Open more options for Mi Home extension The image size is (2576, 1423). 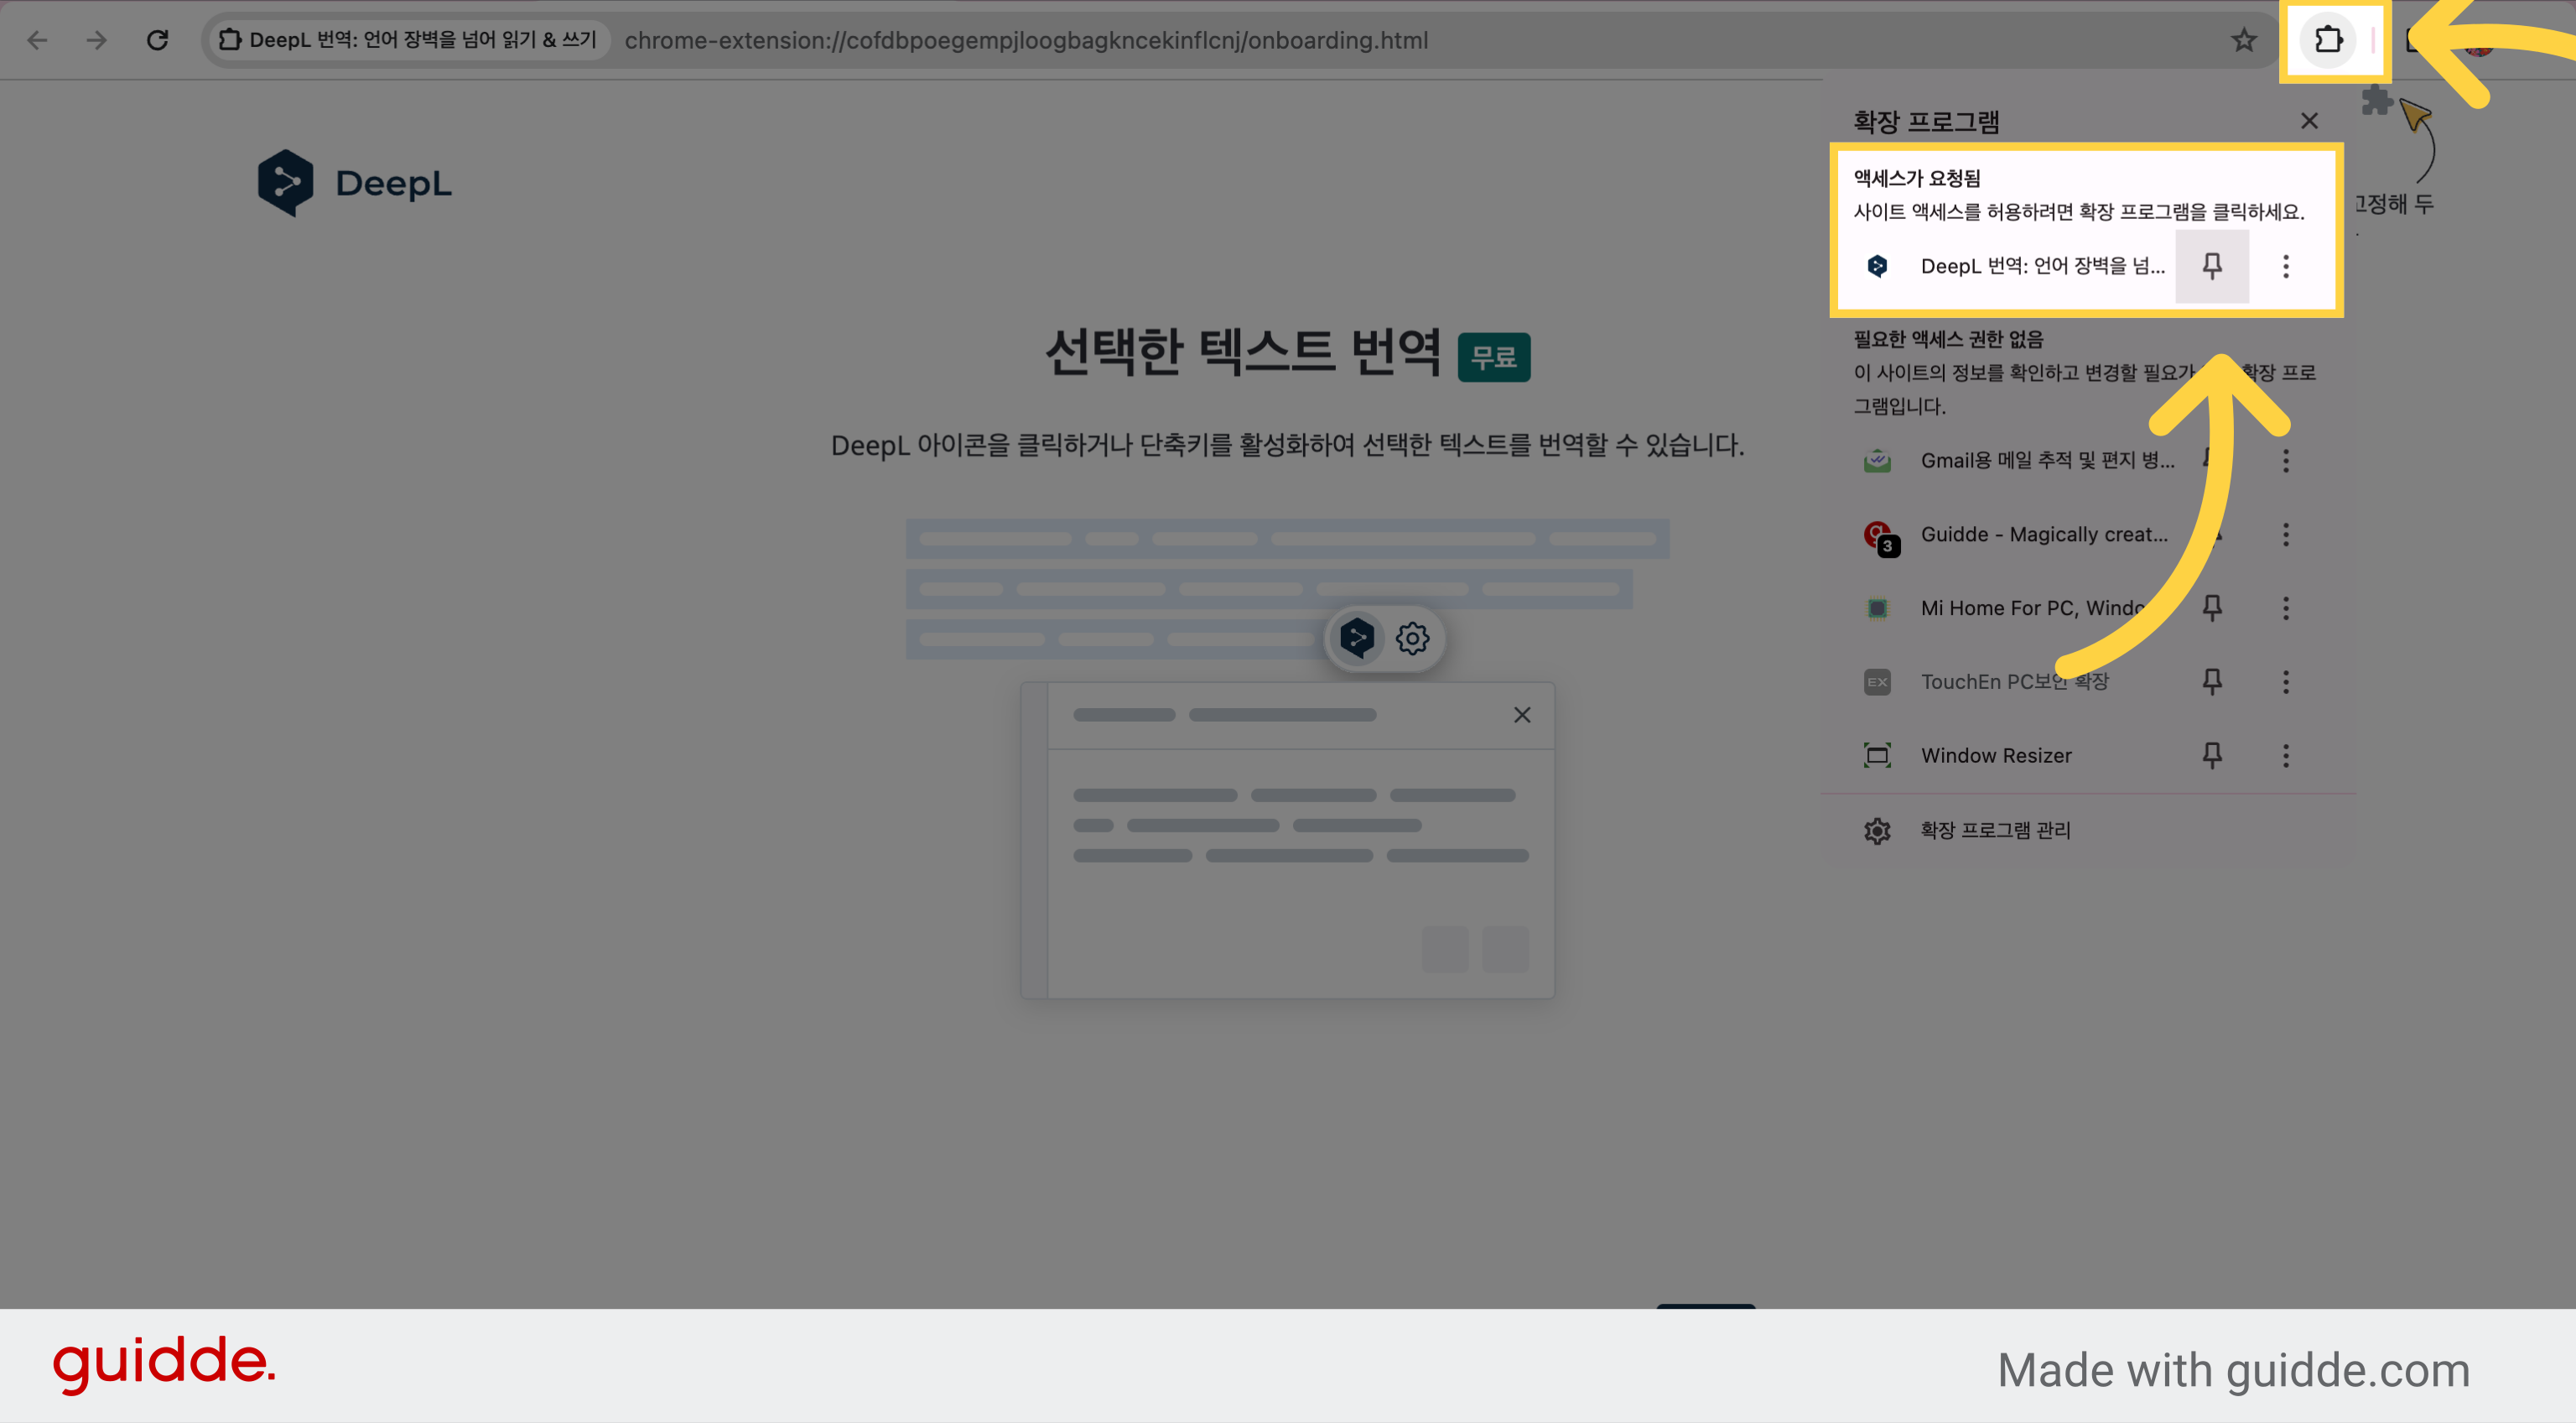click(x=2285, y=608)
